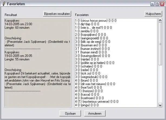Select the line "4 {} {koefnoen}"
This screenshot has width=166, height=120.
(x=89, y=98)
